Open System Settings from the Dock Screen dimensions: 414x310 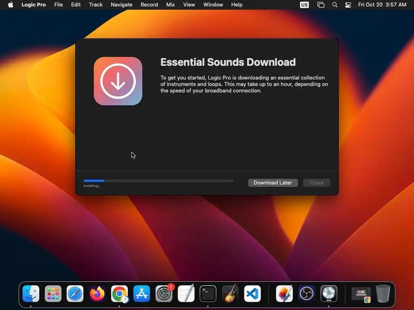pyautogui.click(x=164, y=293)
